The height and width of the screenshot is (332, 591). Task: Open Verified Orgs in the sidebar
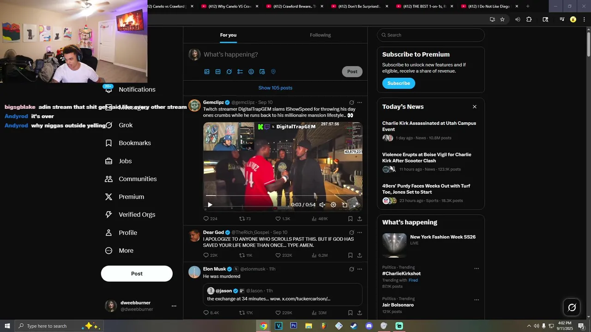coord(130,214)
